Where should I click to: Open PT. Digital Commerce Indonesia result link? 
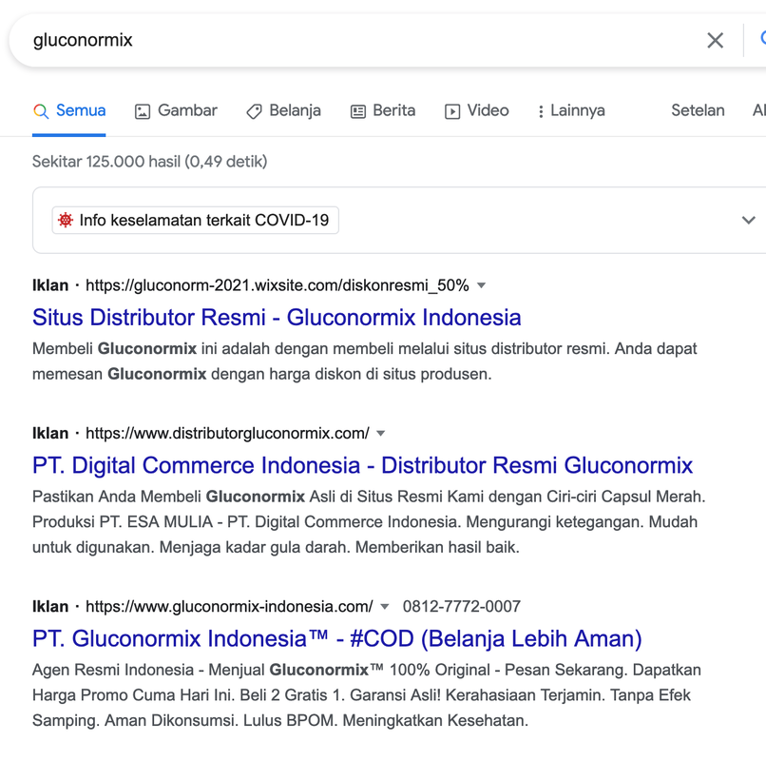pyautogui.click(x=362, y=465)
